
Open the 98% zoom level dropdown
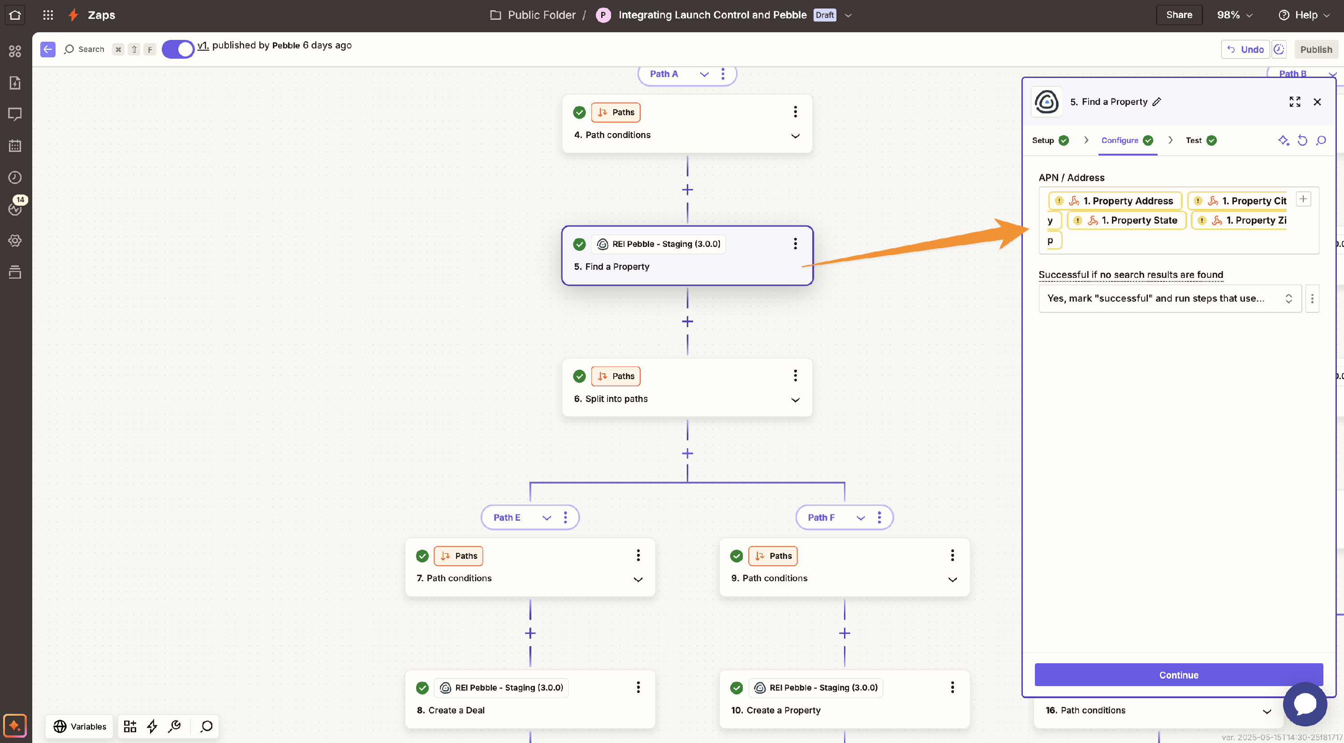[1234, 15]
